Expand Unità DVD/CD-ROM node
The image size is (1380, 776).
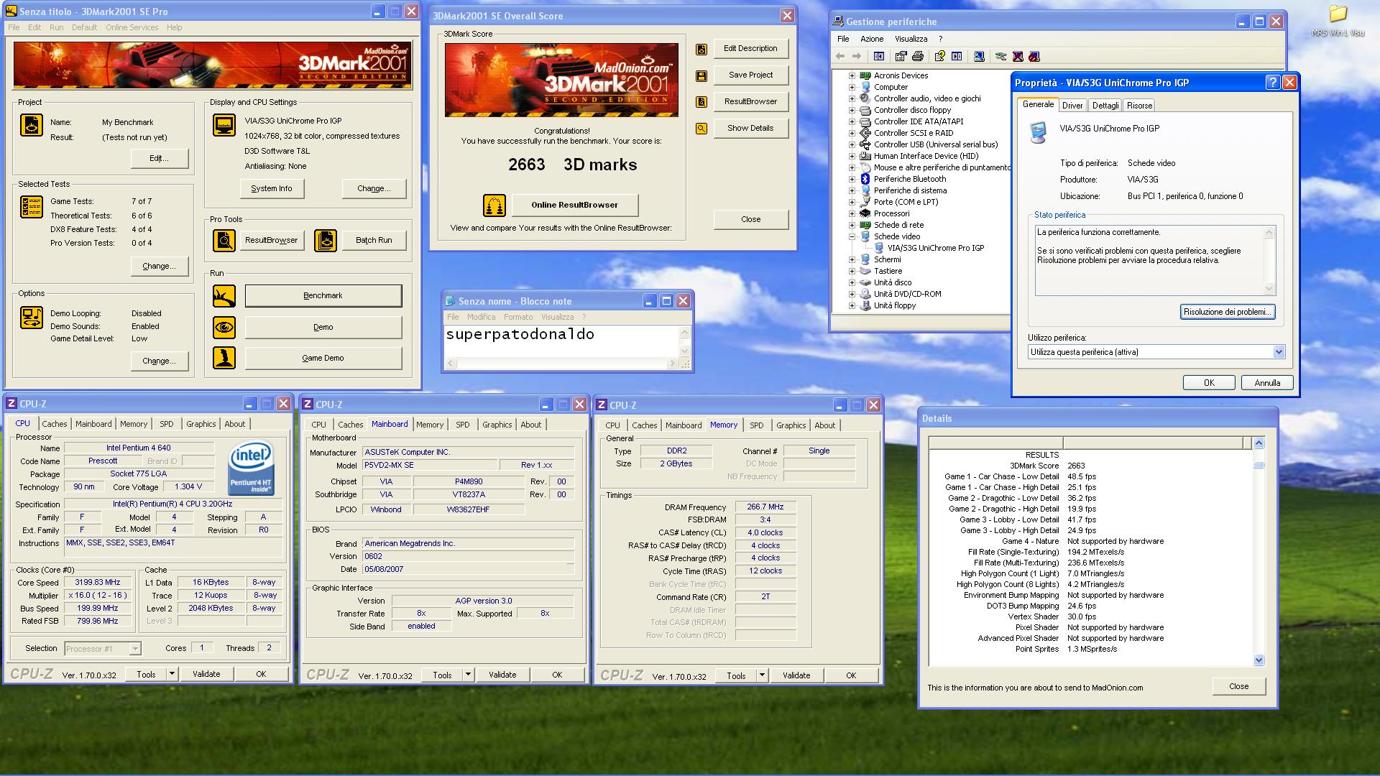[x=852, y=294]
